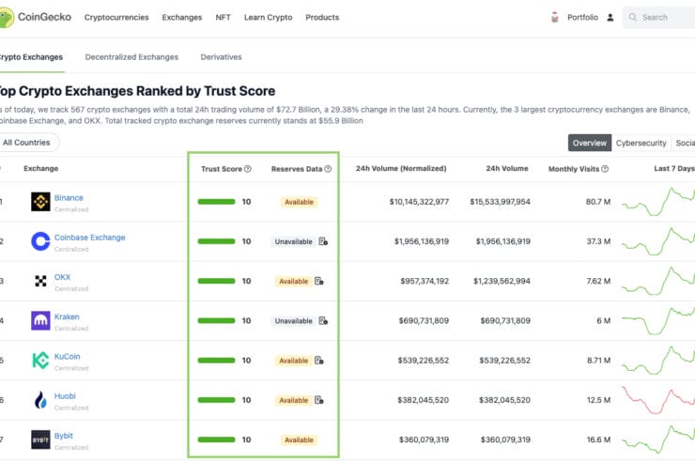
Task: Click Binance Available reserves badge
Action: [299, 202]
